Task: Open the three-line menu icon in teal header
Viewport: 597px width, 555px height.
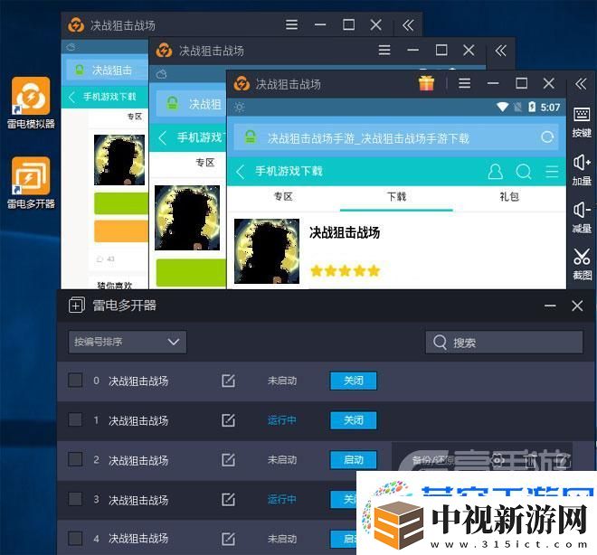Action: pyautogui.click(x=552, y=172)
